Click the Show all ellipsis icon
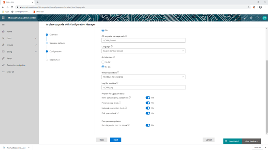 pyautogui.click(x=3, y=72)
